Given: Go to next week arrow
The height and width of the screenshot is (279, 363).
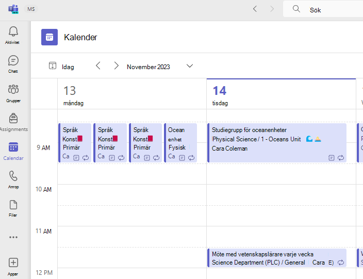Looking at the screenshot, I should coord(116,66).
